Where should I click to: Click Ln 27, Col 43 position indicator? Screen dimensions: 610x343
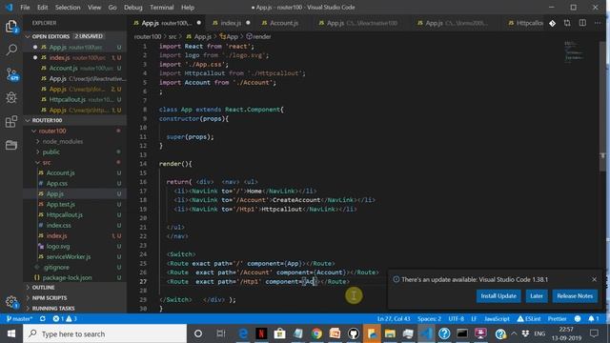point(394,318)
